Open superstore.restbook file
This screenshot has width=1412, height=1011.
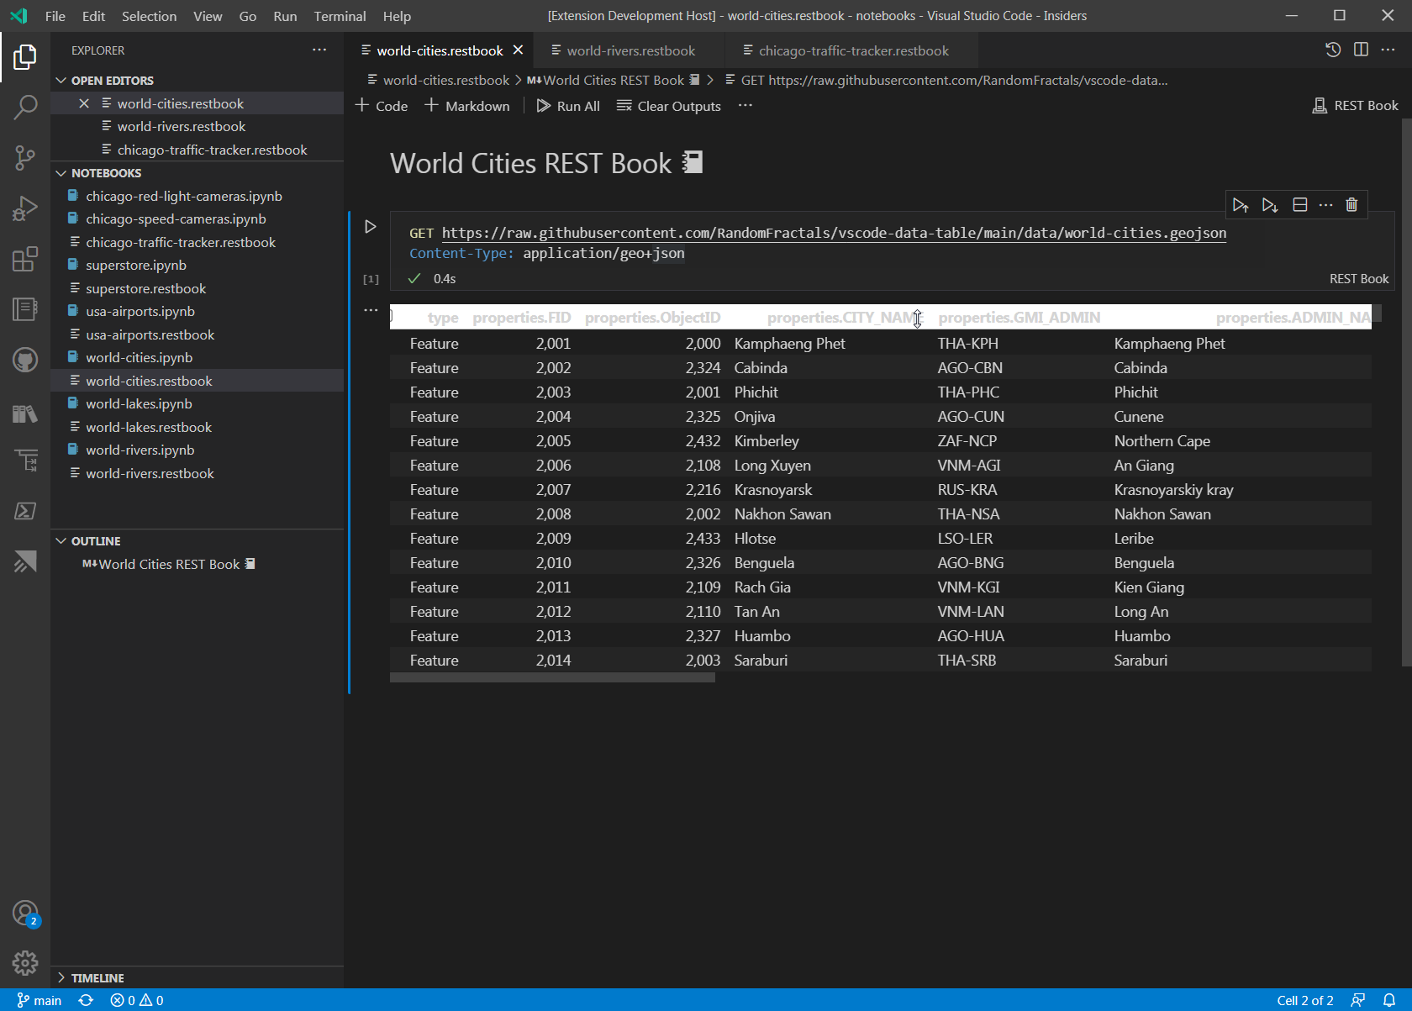coord(145,288)
